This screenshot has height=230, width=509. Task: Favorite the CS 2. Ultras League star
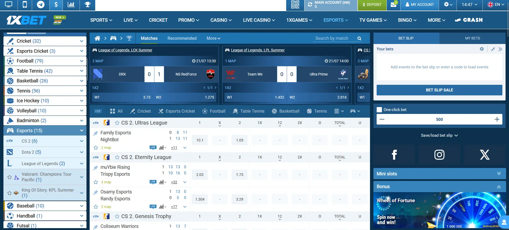tap(117, 123)
